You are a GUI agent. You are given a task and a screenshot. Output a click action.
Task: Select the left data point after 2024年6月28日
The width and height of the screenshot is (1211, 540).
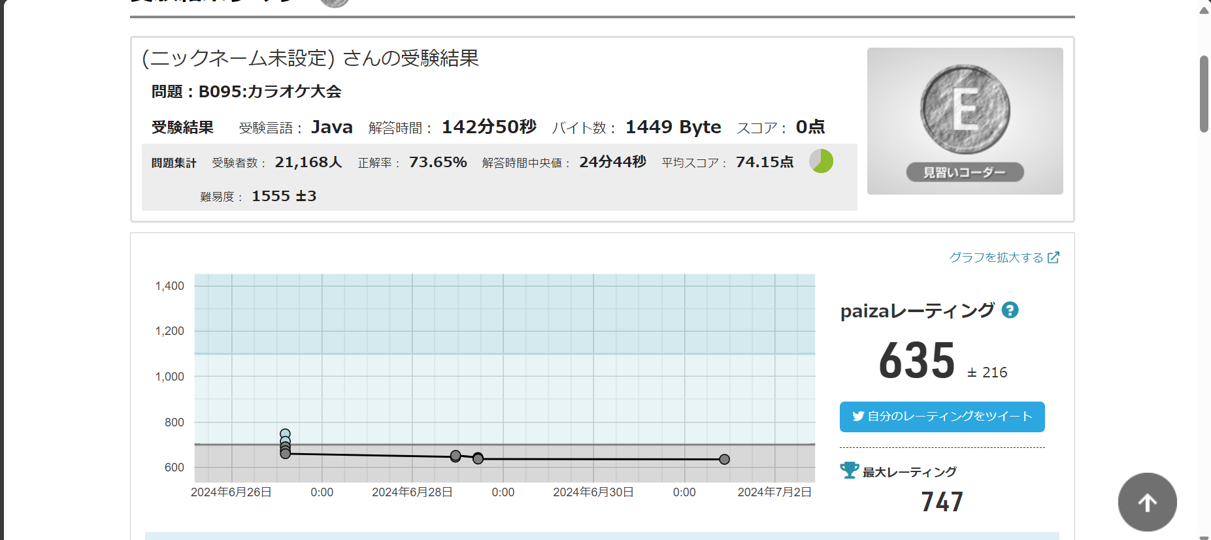pyautogui.click(x=456, y=456)
